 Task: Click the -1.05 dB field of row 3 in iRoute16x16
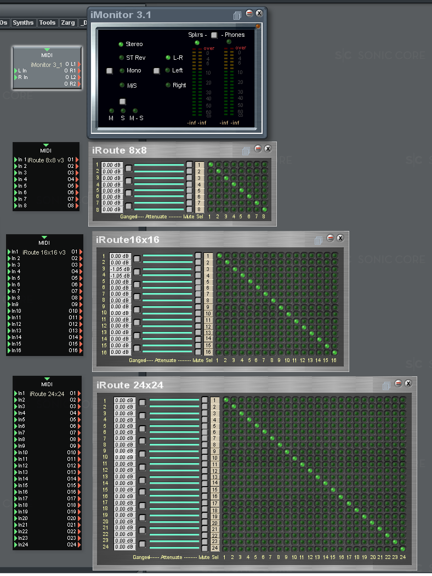coord(121,269)
